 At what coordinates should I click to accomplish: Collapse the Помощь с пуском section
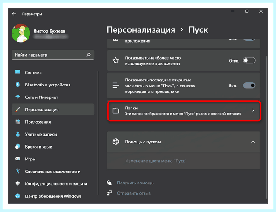click(x=253, y=142)
